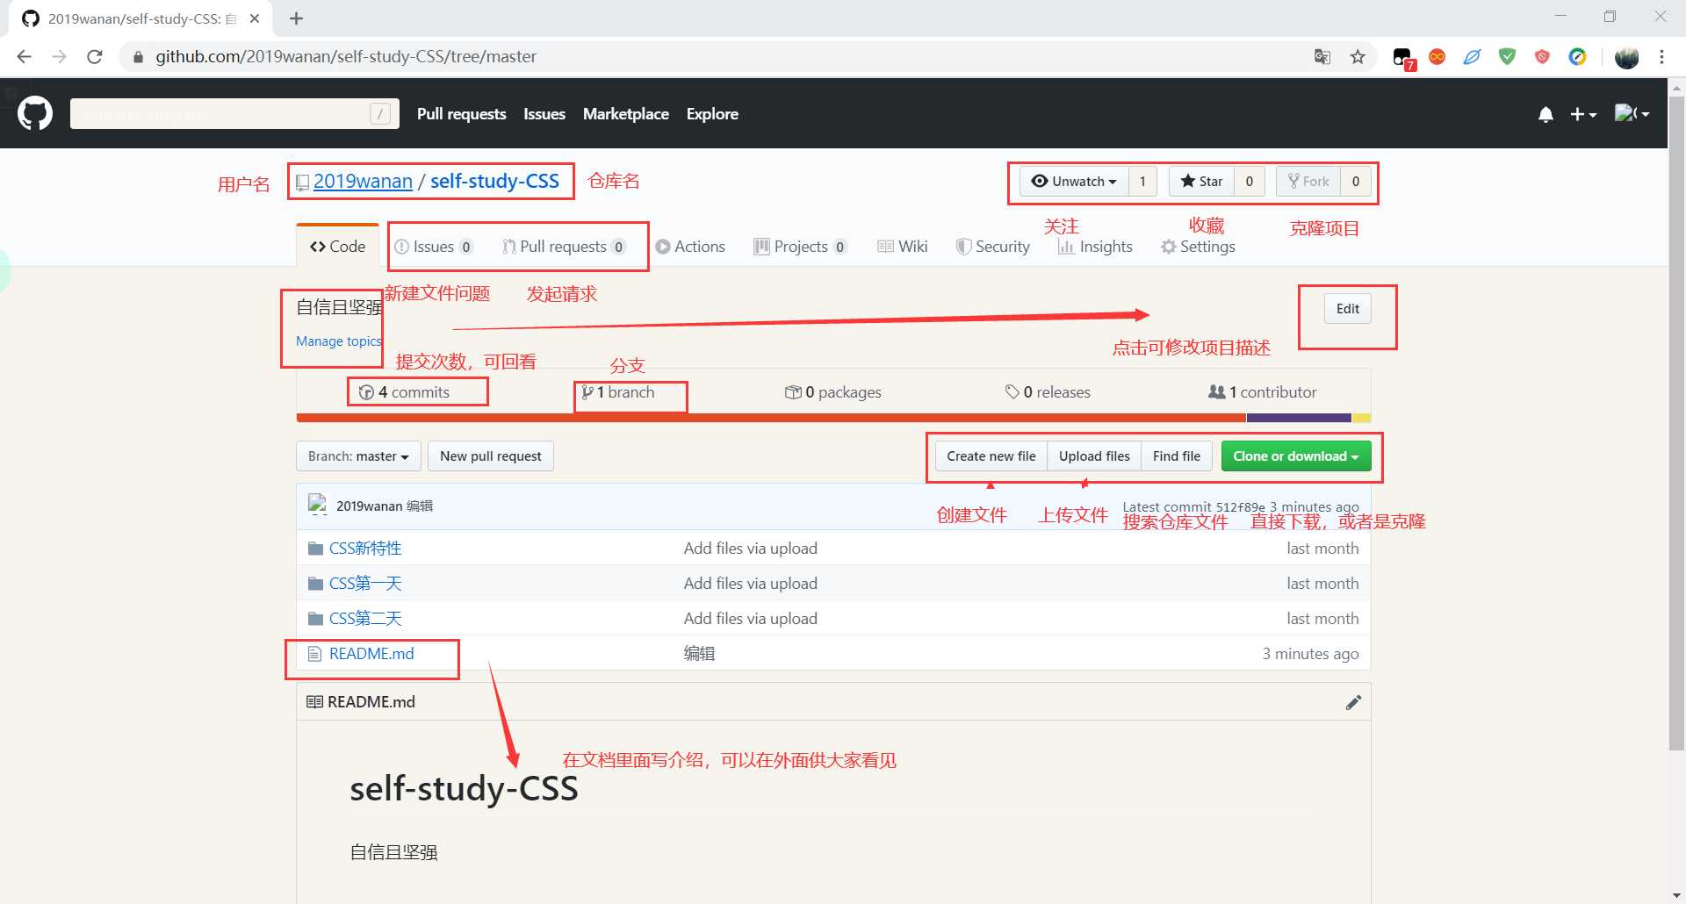This screenshot has height=904, width=1686.
Task: Click the green shield extension icon
Action: (1508, 57)
